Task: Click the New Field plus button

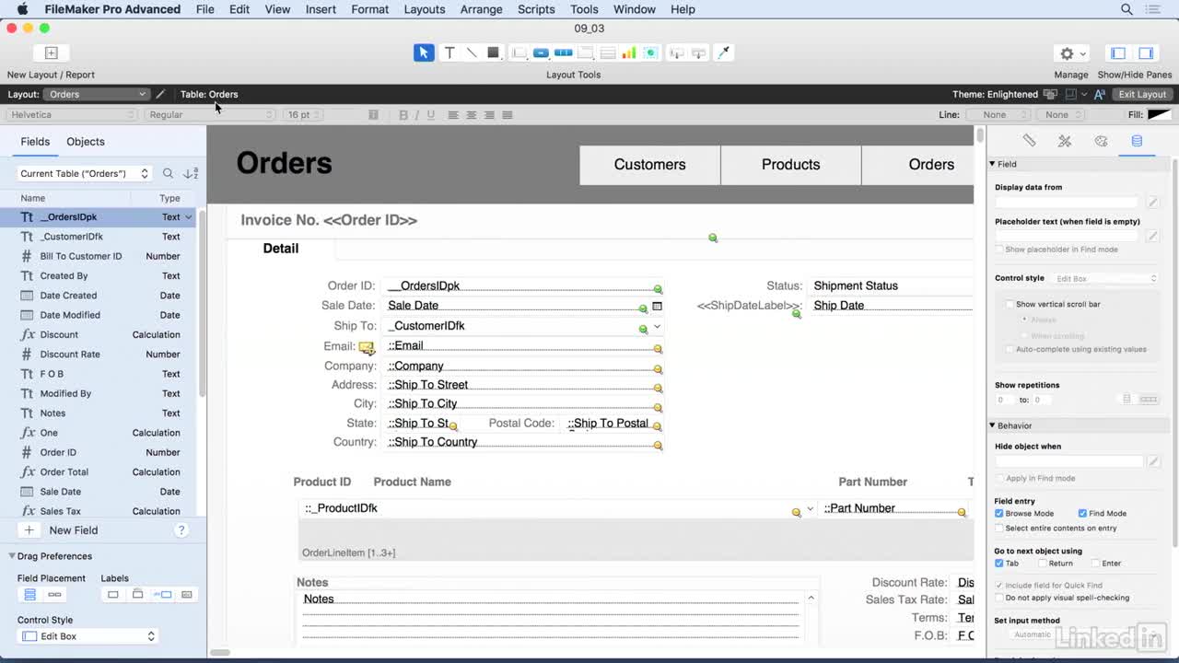Action: [x=29, y=530]
